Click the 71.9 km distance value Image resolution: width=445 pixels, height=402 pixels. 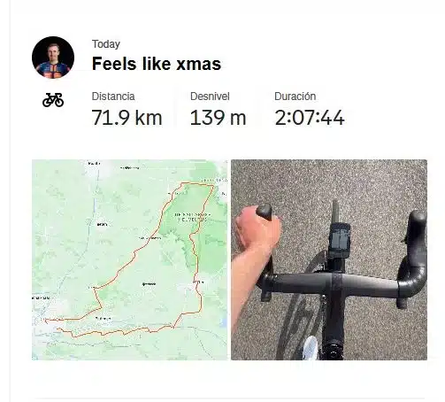(127, 118)
